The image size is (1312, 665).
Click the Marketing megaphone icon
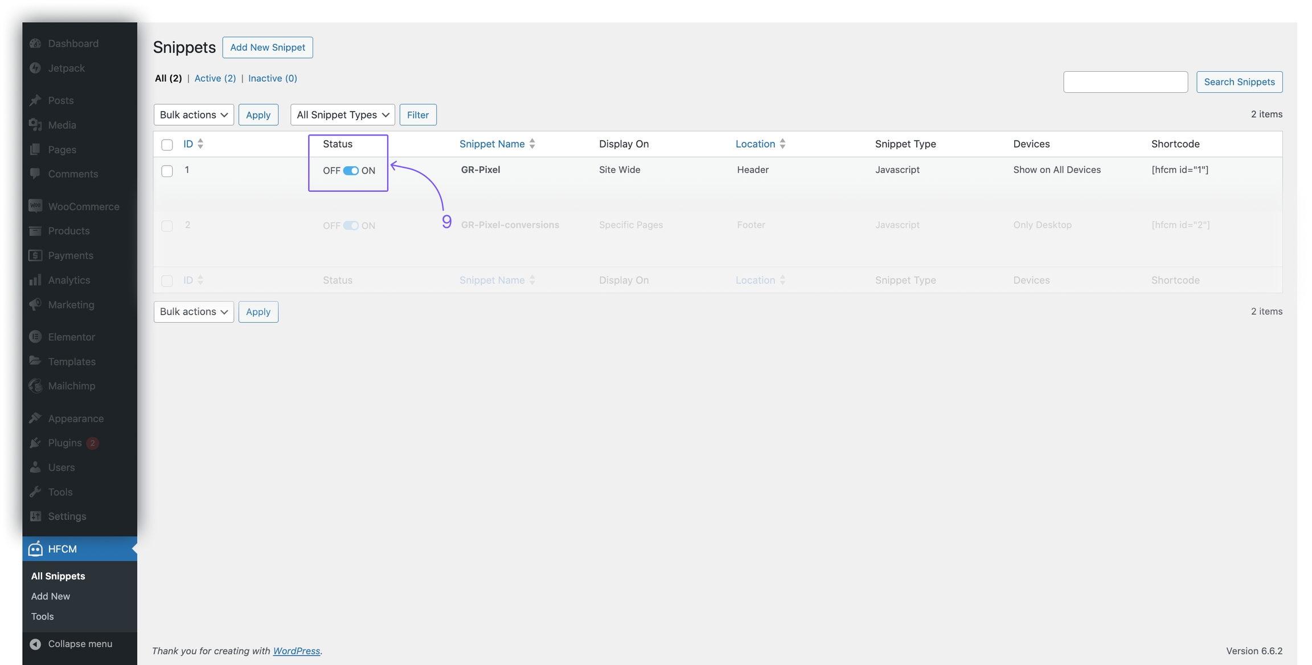tap(35, 304)
